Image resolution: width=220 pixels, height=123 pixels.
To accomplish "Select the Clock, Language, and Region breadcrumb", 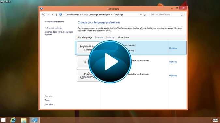I will [96, 15].
